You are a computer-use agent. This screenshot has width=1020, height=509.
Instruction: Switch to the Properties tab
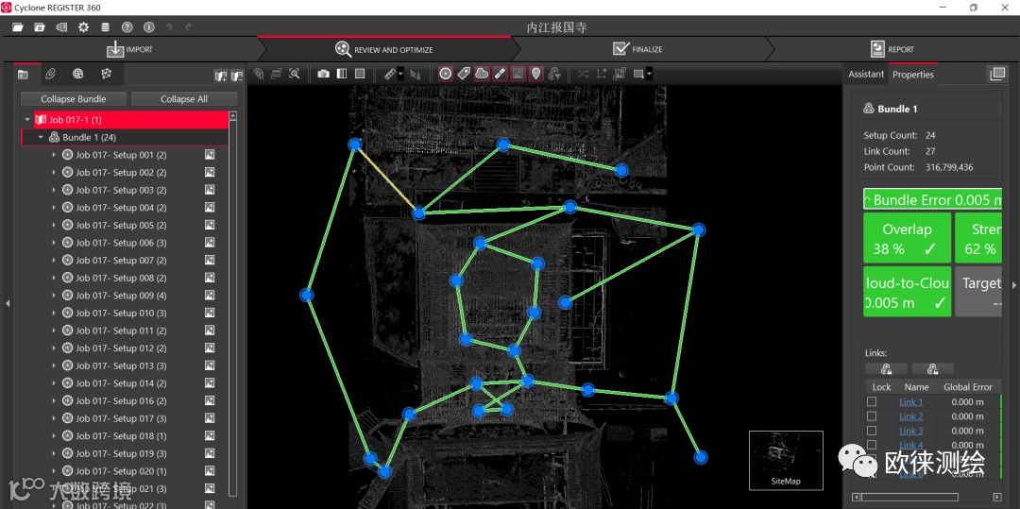click(x=912, y=74)
